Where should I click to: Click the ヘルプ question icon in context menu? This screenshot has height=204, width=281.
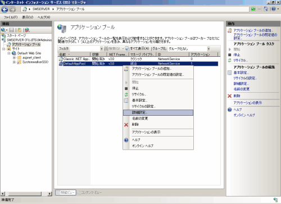coord(126,140)
